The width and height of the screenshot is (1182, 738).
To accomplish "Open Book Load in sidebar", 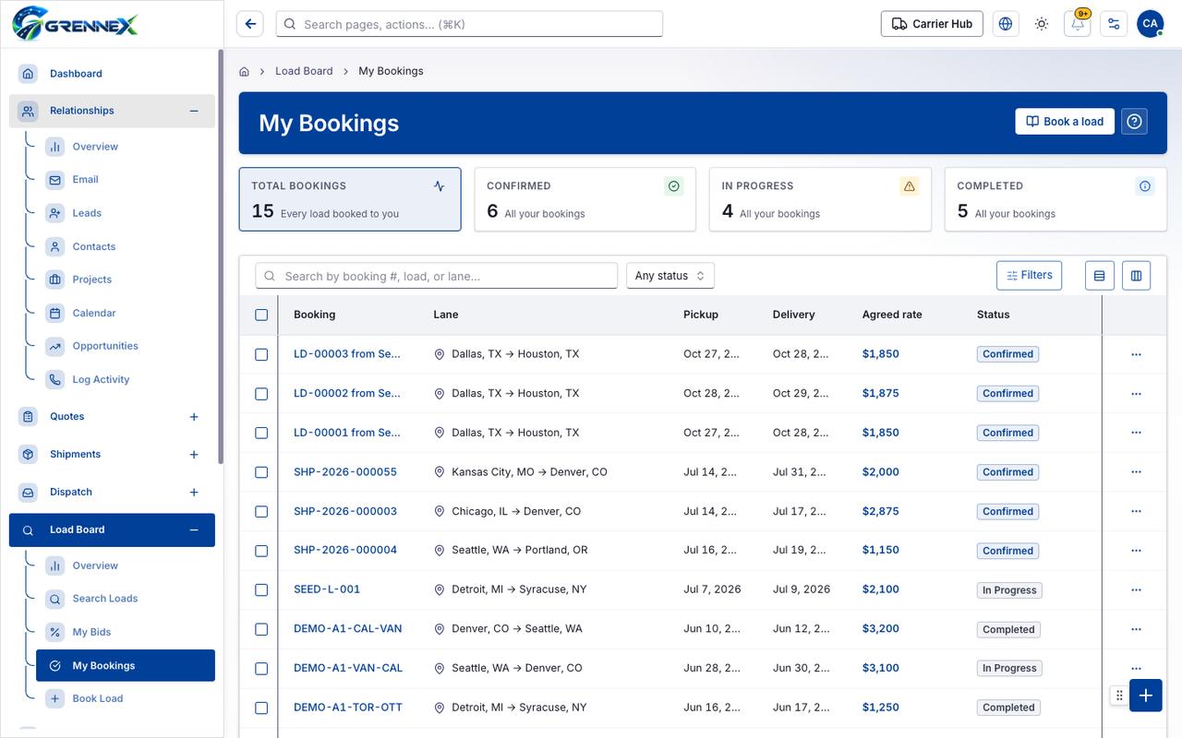I will click(126, 698).
